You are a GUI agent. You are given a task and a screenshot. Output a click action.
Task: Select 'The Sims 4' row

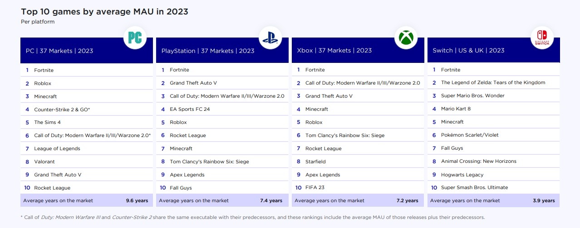pyautogui.click(x=87, y=122)
